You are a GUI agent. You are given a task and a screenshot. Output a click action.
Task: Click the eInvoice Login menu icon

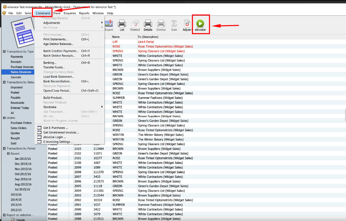[39, 137]
